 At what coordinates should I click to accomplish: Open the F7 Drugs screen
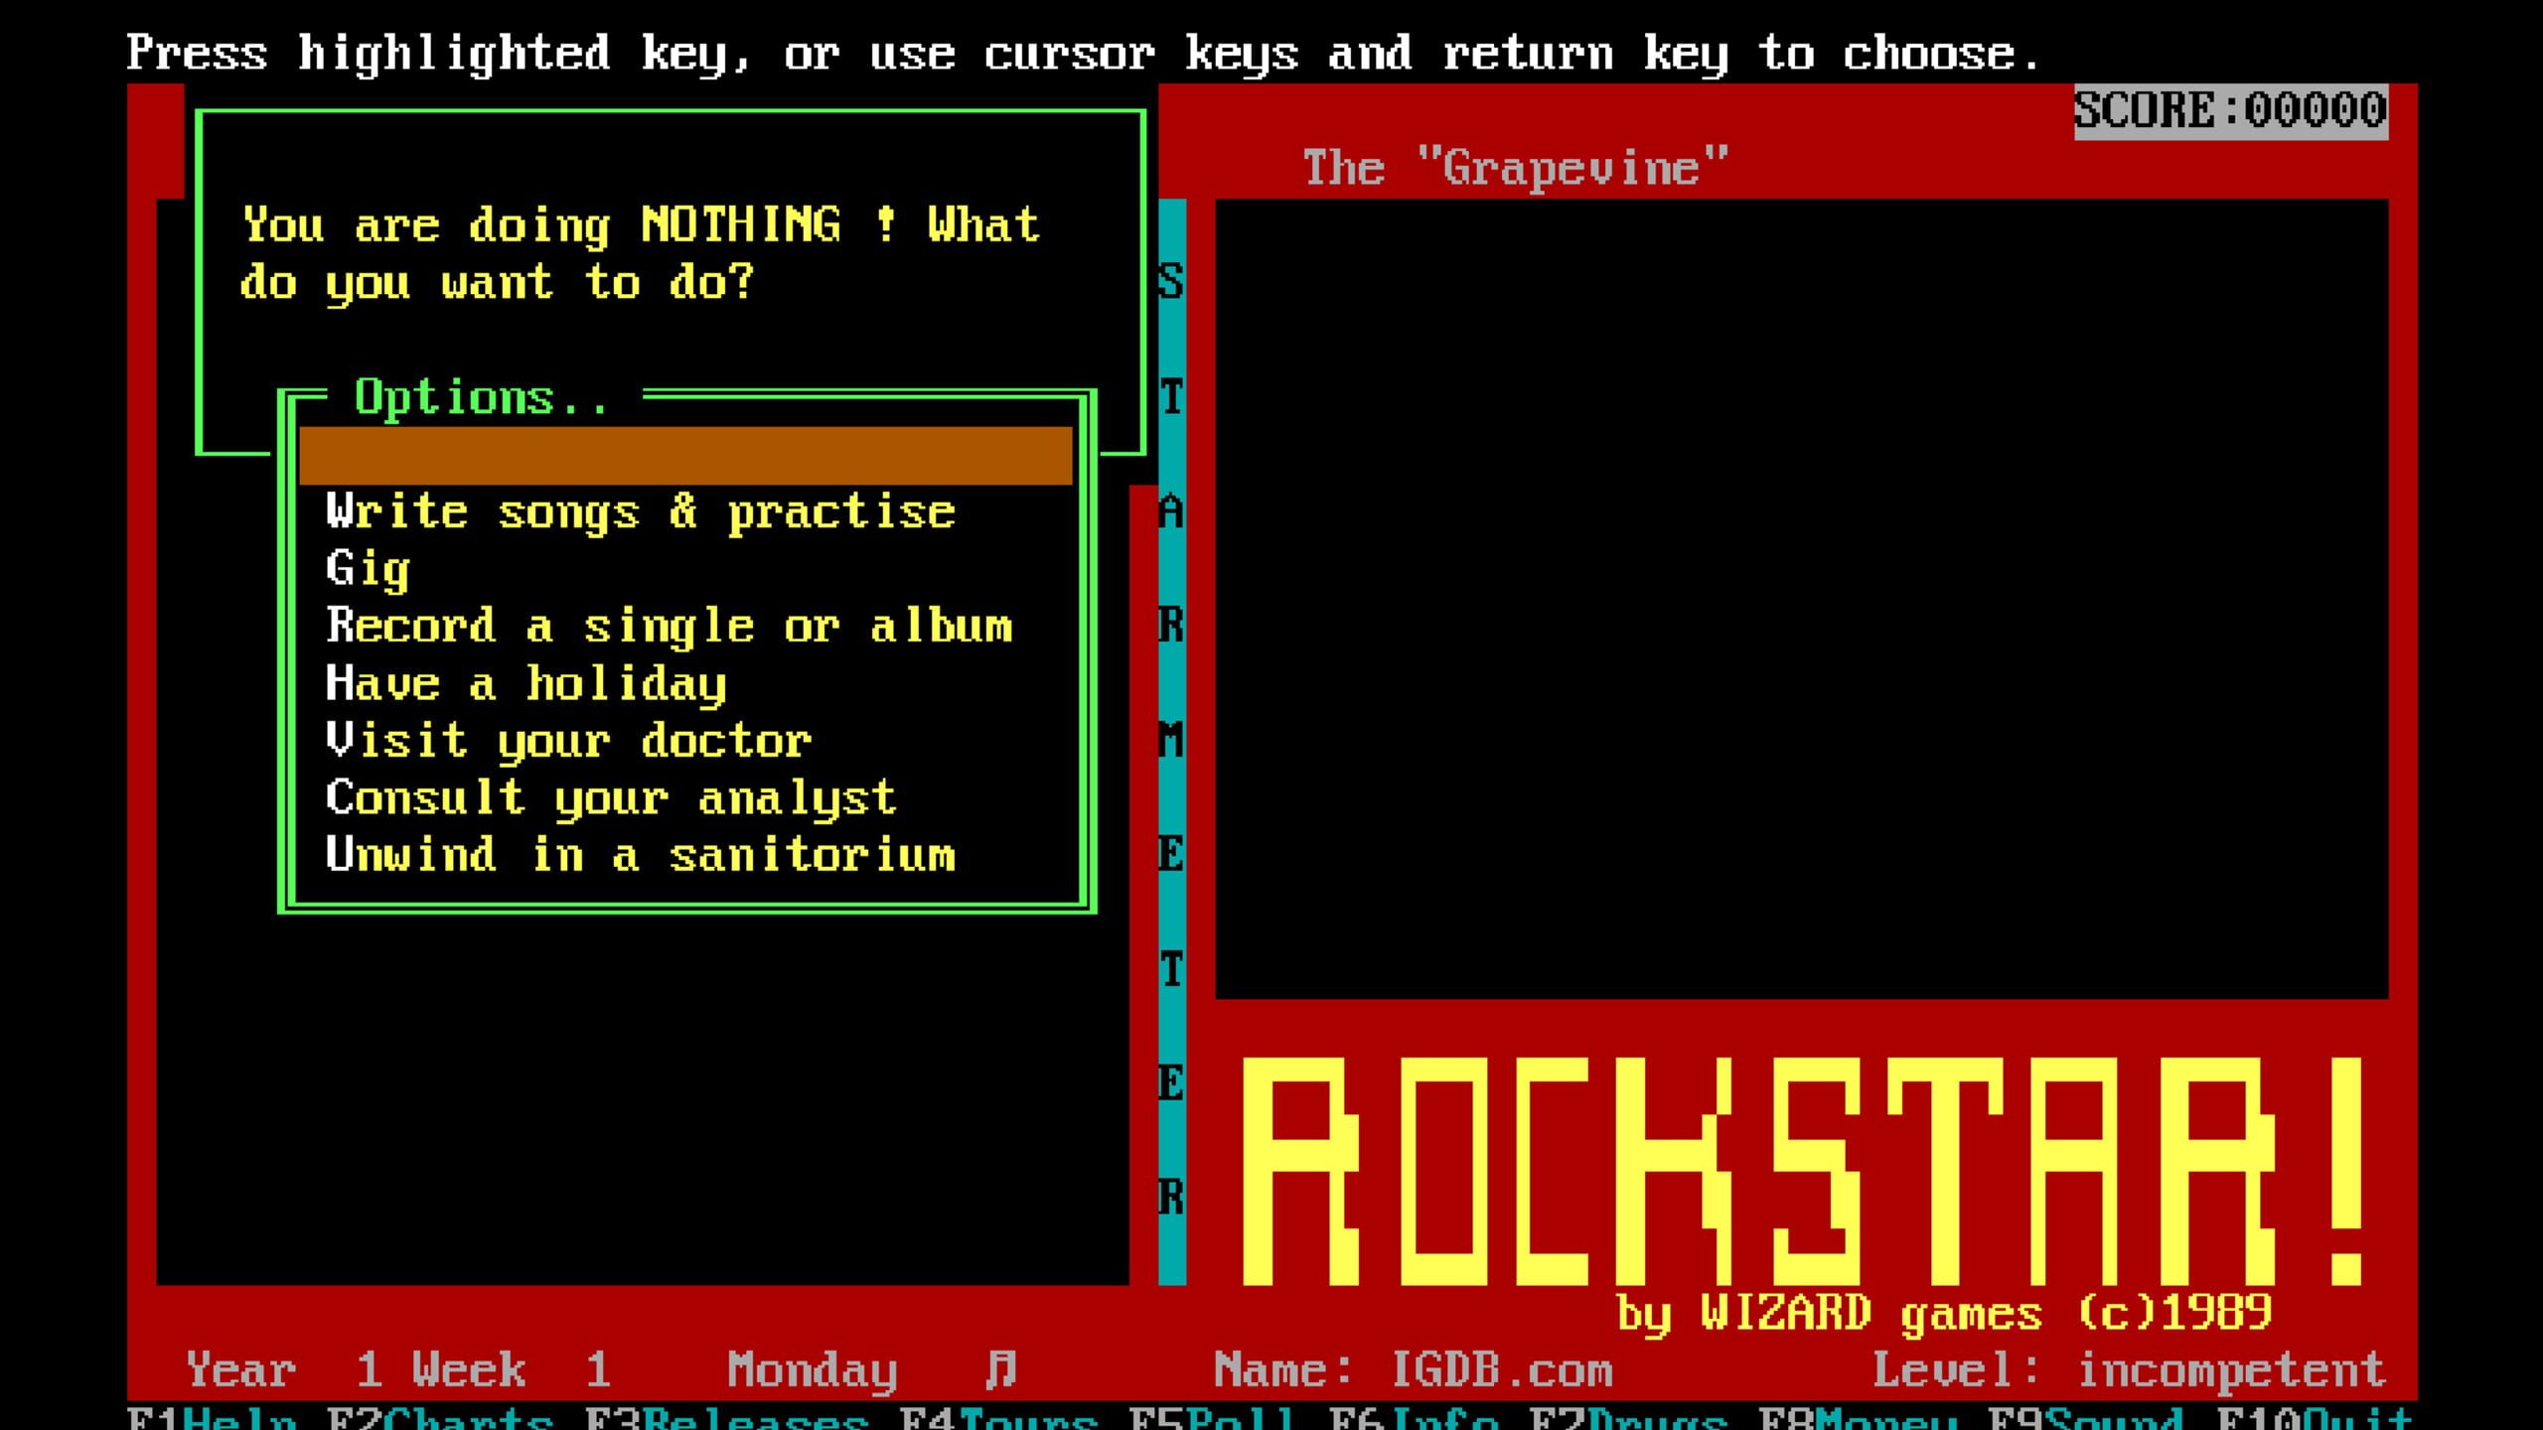pyautogui.click(x=1629, y=1418)
